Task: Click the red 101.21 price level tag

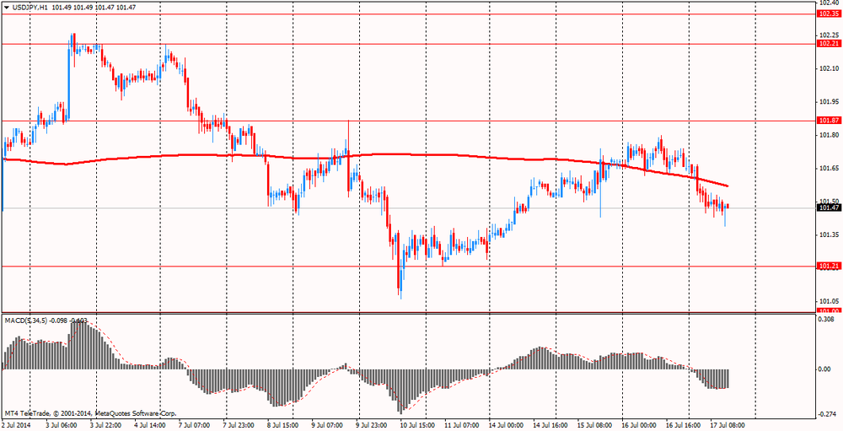Action: tap(829, 266)
